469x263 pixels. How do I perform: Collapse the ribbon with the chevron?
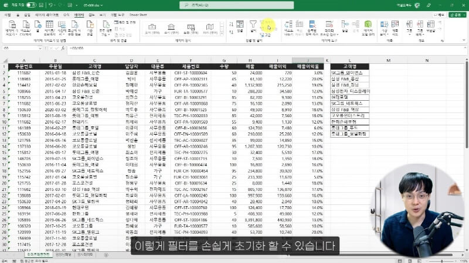464,40
